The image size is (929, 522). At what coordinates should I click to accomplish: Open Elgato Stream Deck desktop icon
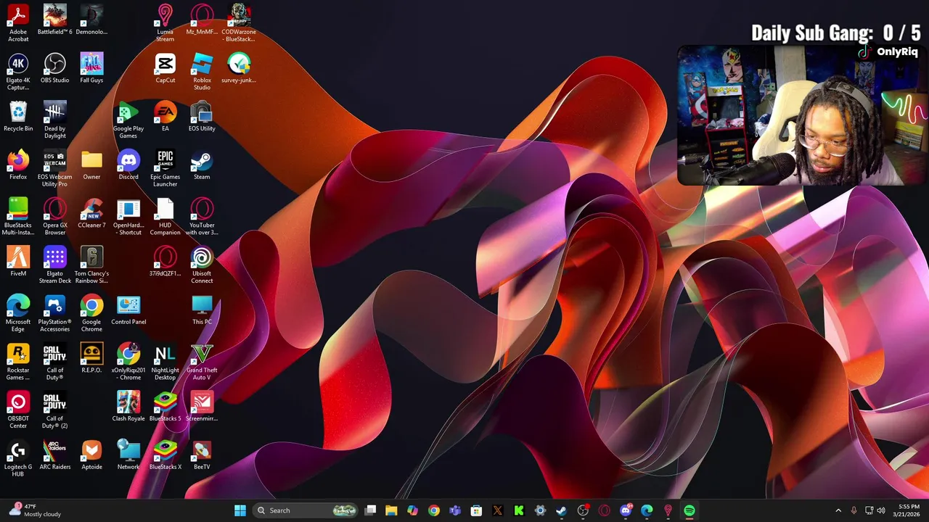(55, 265)
